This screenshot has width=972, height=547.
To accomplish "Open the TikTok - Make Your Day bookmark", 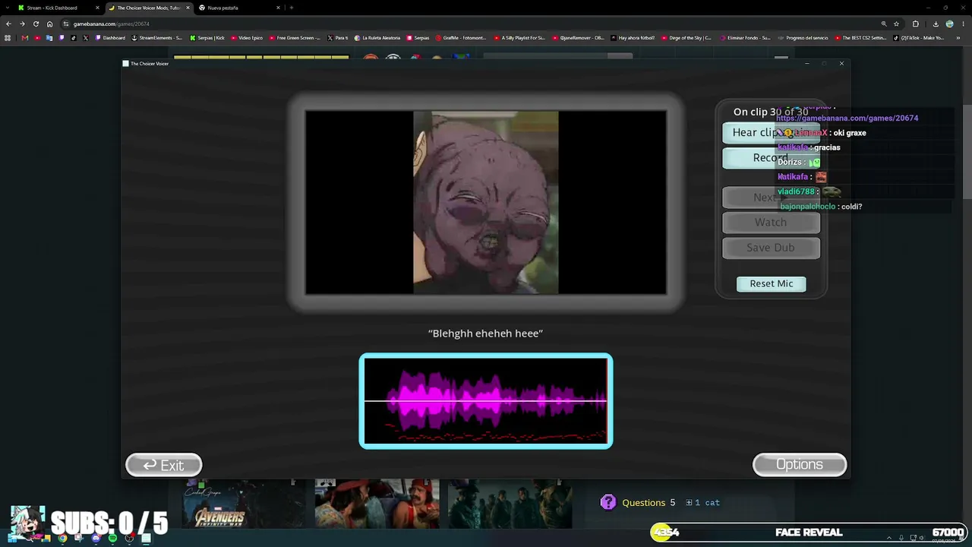I will [x=919, y=38].
